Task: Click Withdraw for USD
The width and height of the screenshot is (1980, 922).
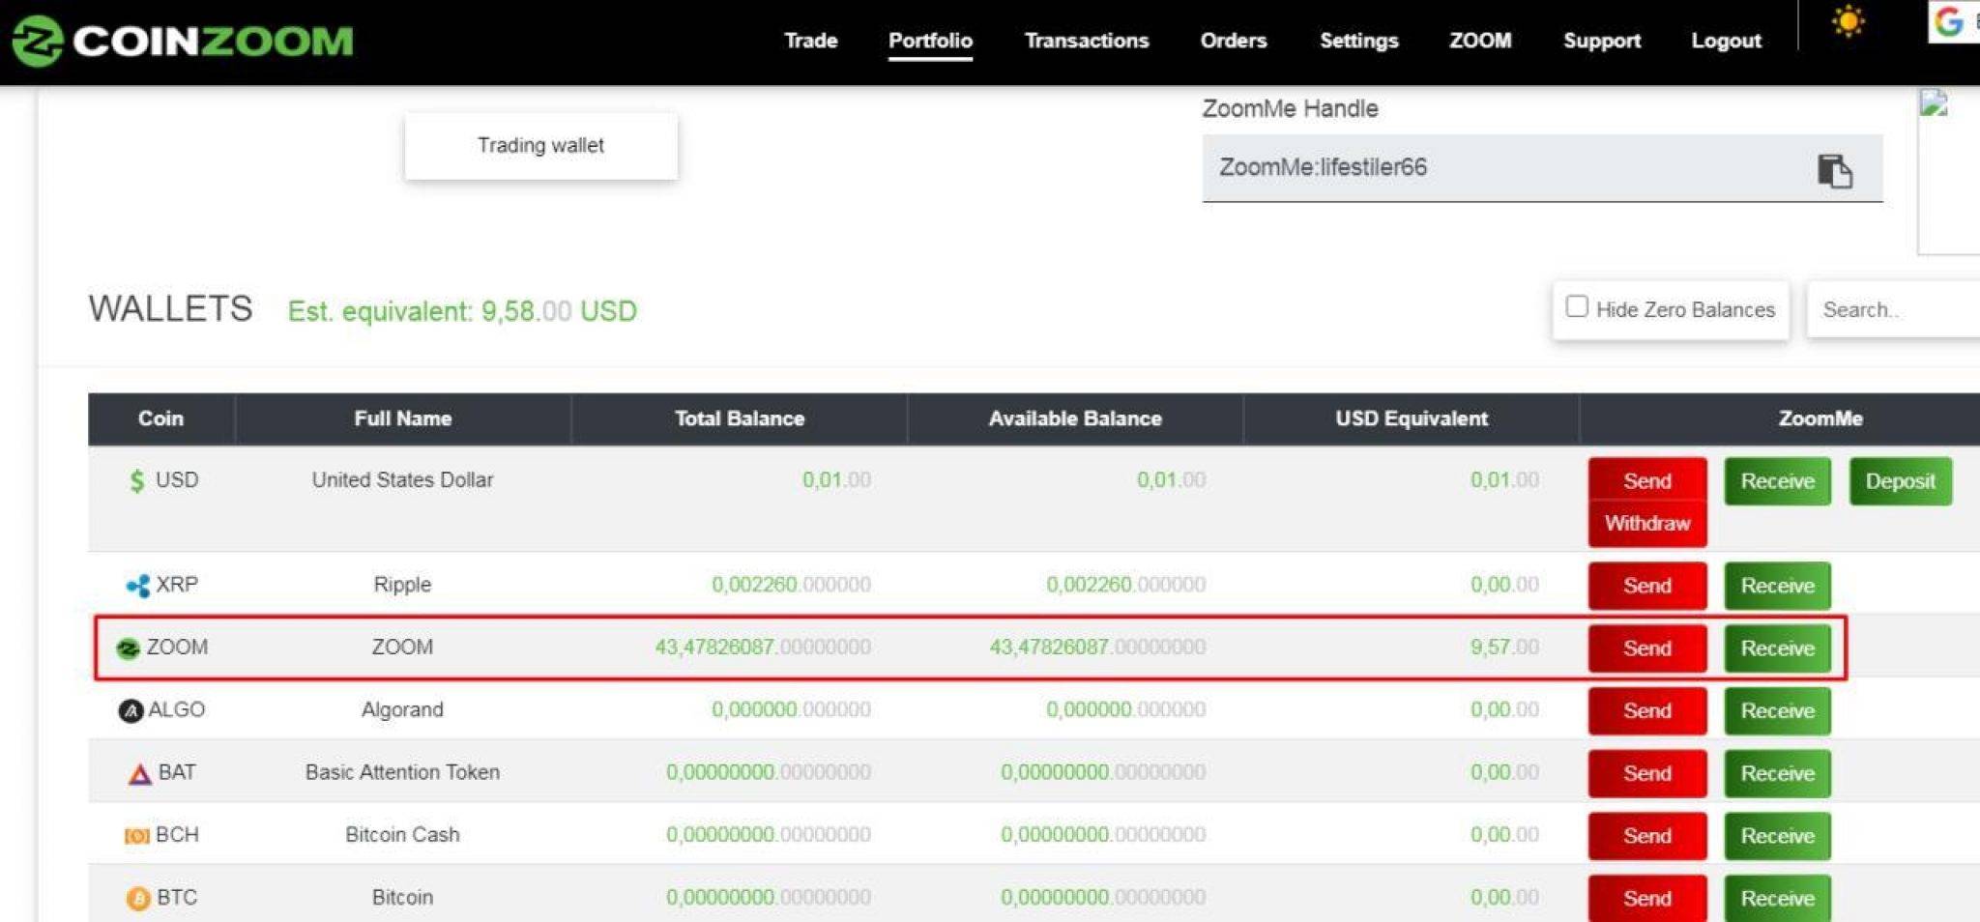Action: tap(1647, 524)
